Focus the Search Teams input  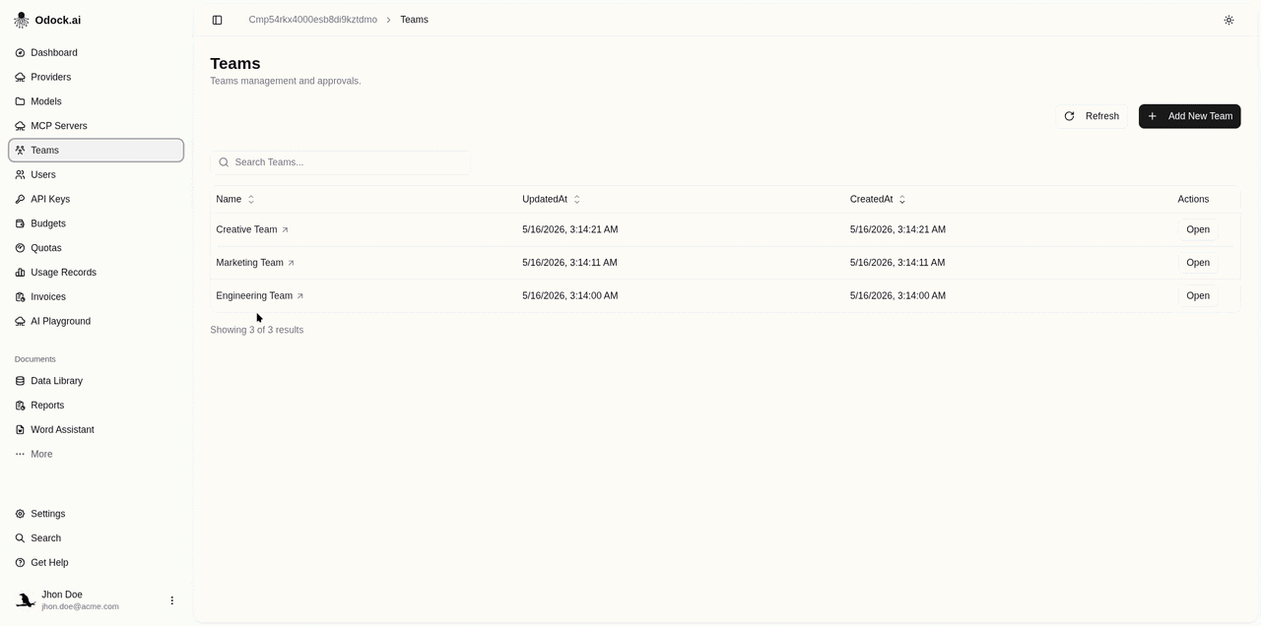pyautogui.click(x=340, y=162)
